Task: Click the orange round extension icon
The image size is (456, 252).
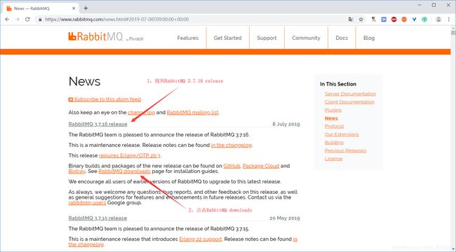Action: [404, 20]
